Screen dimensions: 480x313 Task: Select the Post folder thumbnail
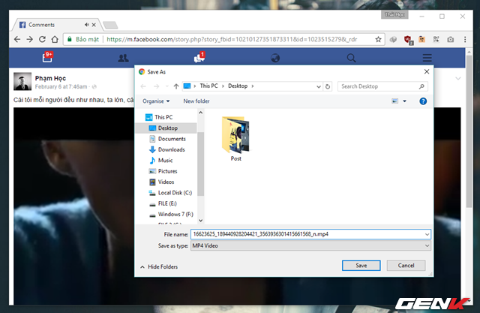tap(235, 138)
